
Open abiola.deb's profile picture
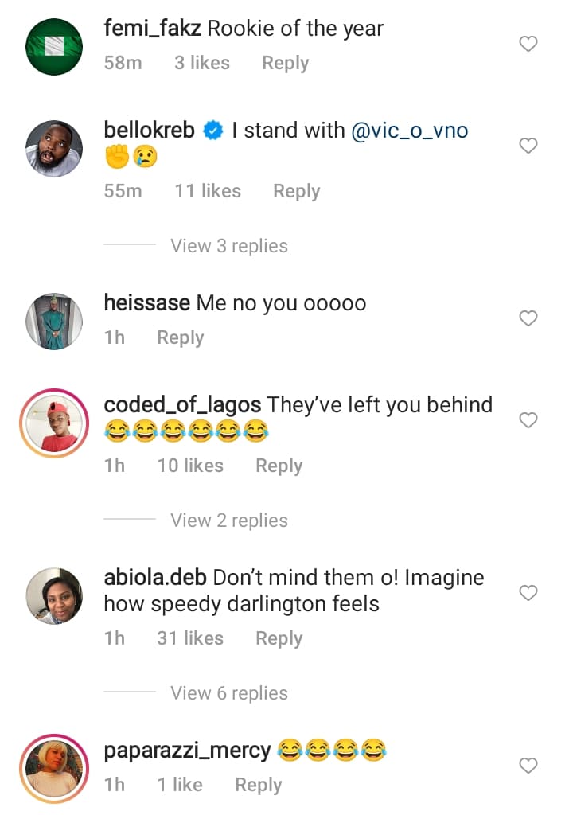[x=54, y=596]
